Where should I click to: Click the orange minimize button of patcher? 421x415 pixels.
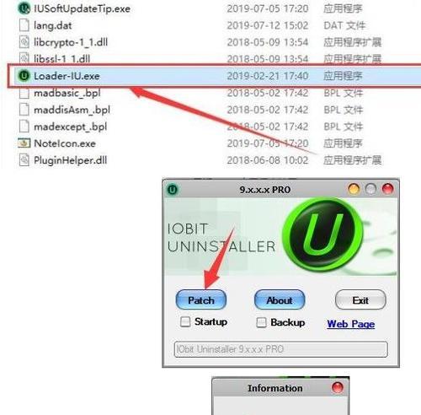pos(354,189)
